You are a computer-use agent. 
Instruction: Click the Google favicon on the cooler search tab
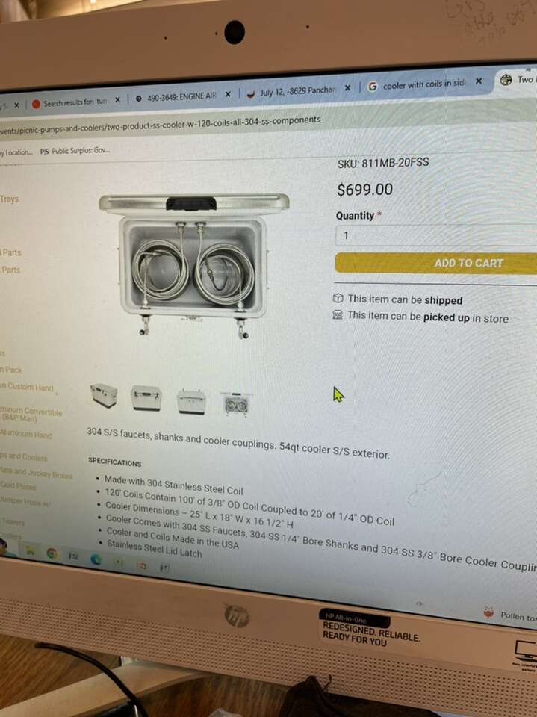click(373, 86)
